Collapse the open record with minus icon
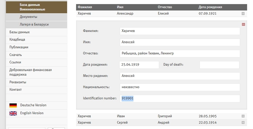This screenshot has width=253, height=129. point(243,24)
